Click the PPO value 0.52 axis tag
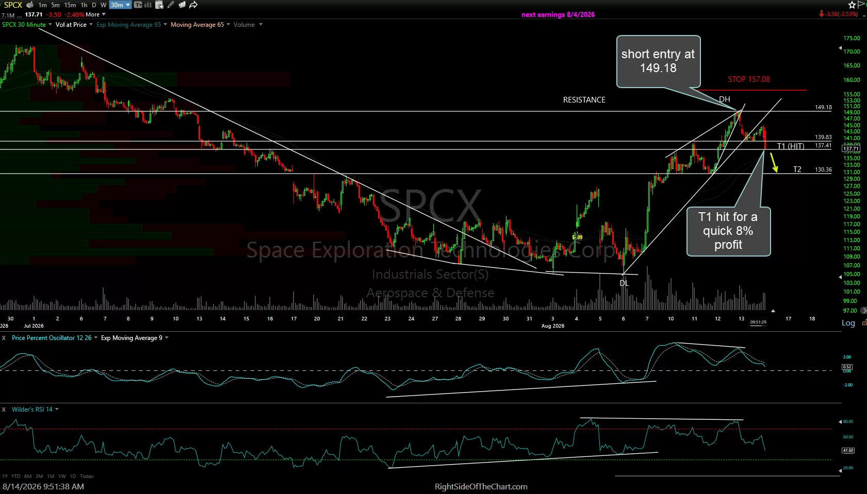The width and height of the screenshot is (867, 494). [847, 367]
